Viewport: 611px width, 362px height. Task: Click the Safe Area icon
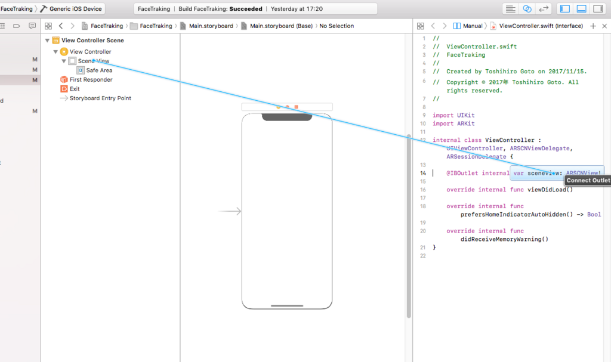coord(81,70)
